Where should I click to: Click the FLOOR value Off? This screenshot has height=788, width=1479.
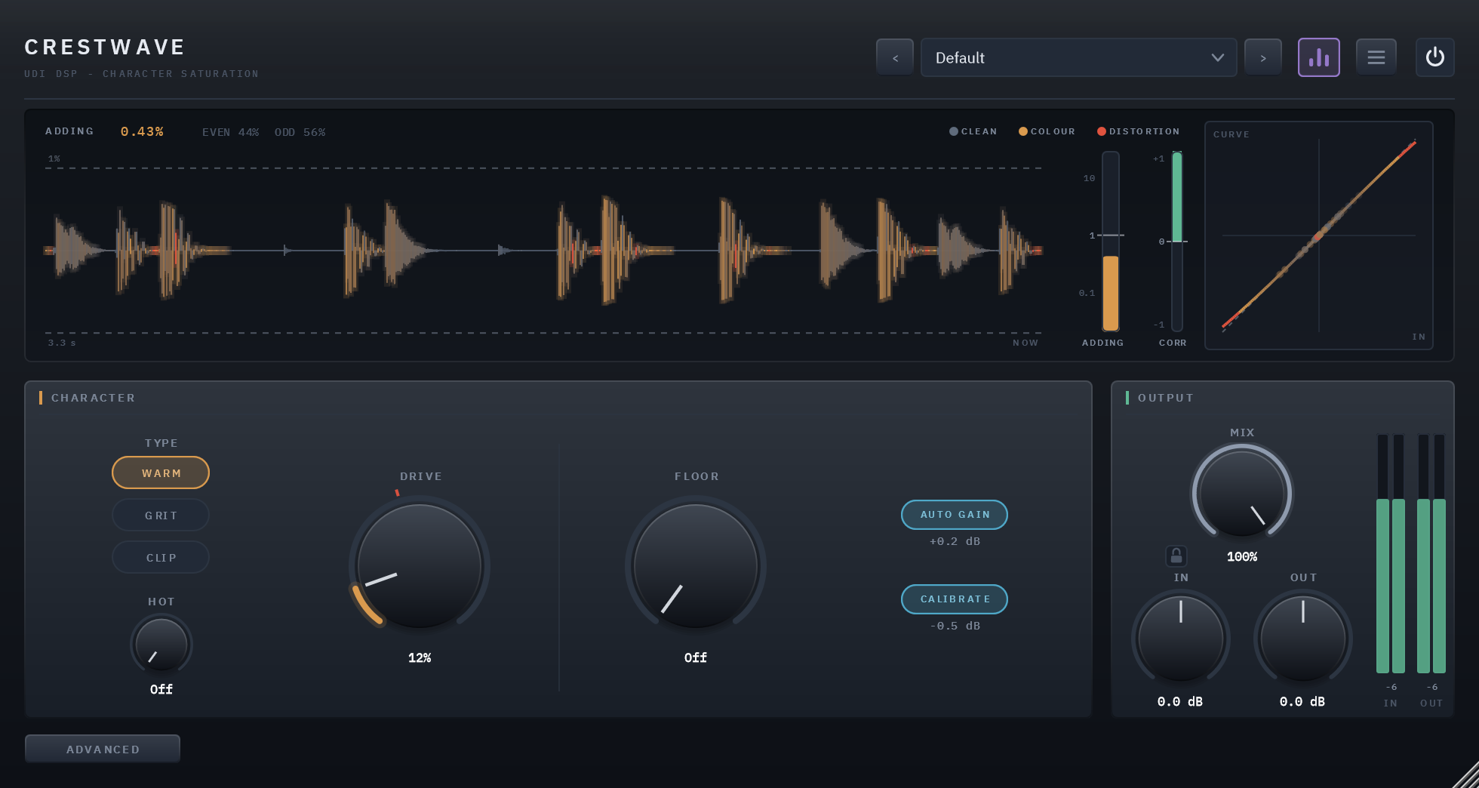(696, 657)
